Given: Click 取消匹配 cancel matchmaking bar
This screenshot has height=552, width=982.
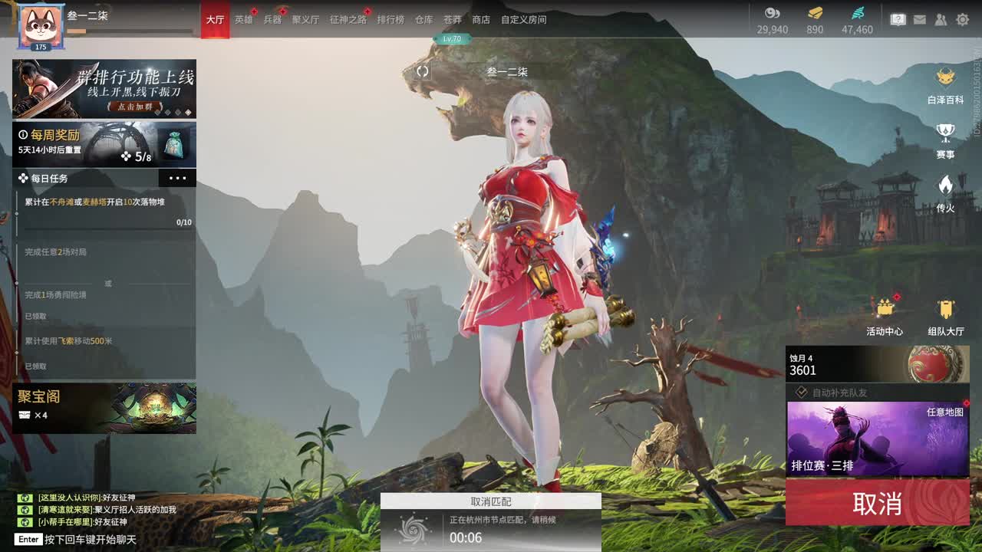Looking at the screenshot, I should coord(491,501).
